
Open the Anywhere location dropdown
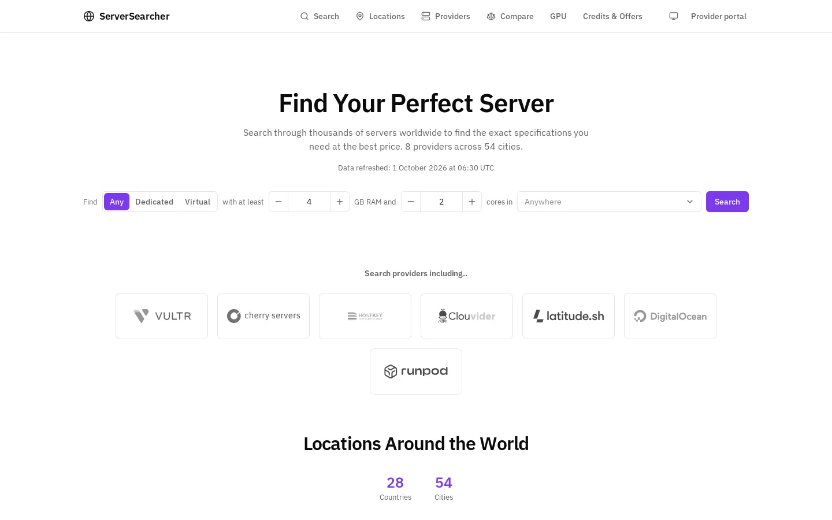point(609,202)
